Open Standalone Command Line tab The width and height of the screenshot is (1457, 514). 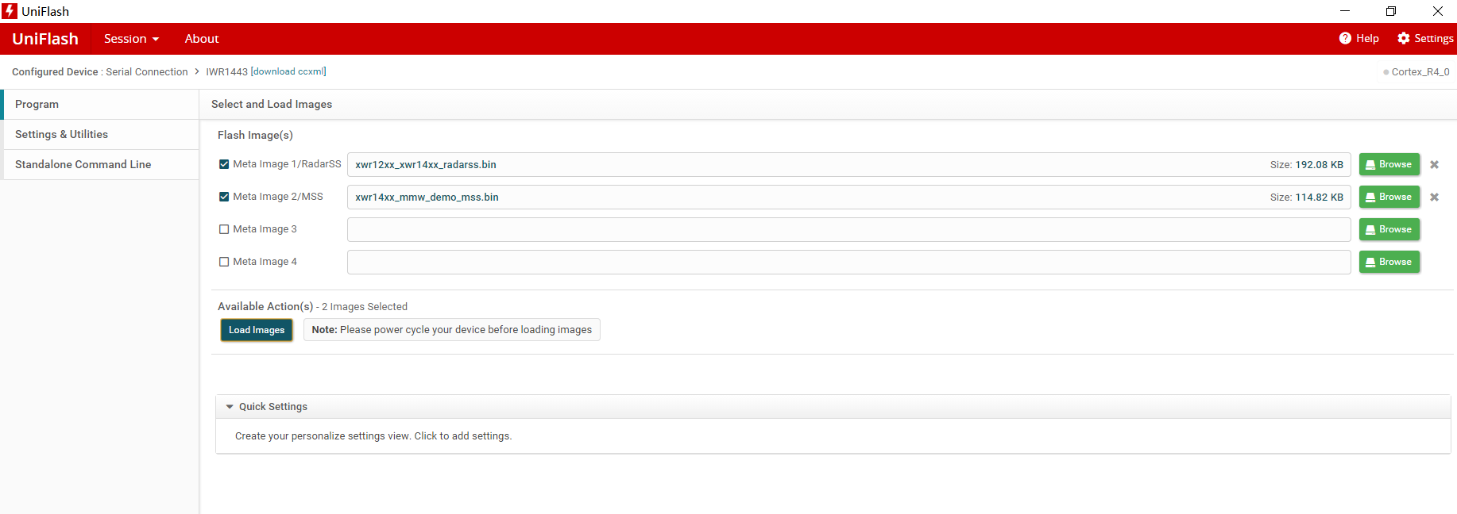[x=100, y=165]
